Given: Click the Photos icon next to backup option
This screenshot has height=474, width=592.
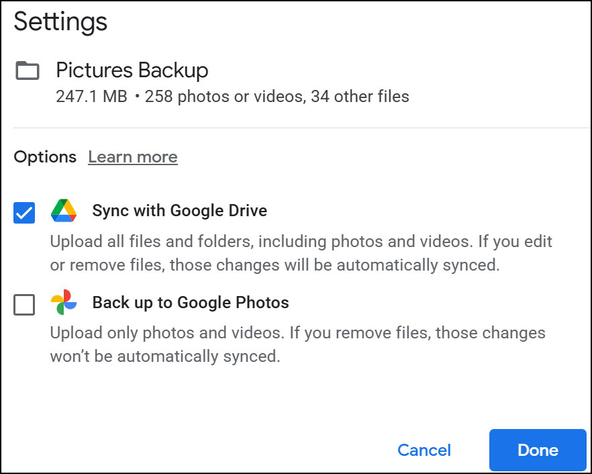Looking at the screenshot, I should click(x=64, y=303).
